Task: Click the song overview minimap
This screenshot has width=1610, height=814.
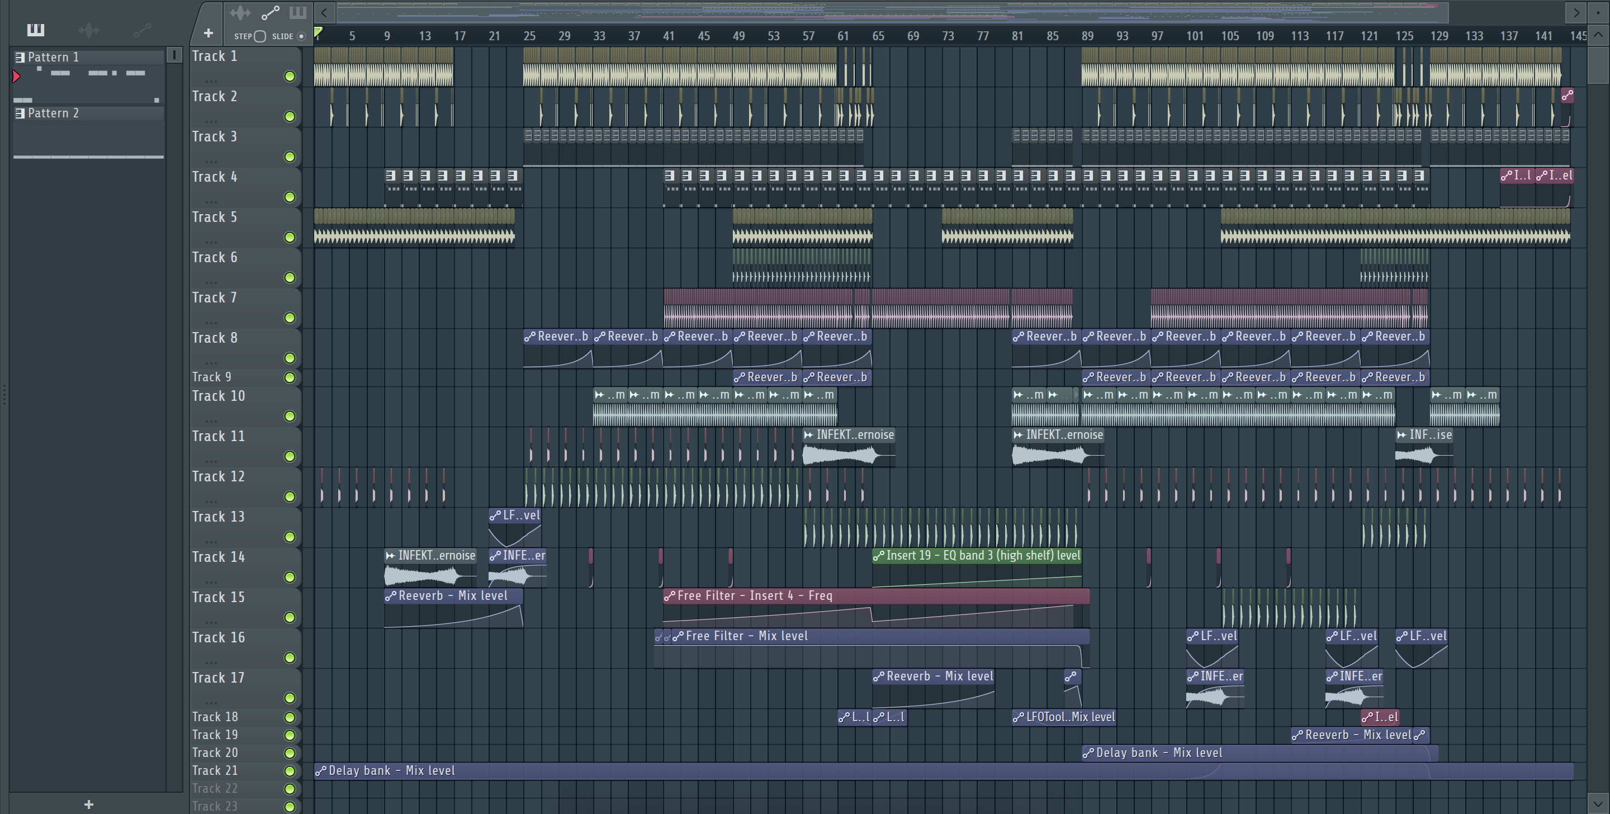Action: [893, 12]
